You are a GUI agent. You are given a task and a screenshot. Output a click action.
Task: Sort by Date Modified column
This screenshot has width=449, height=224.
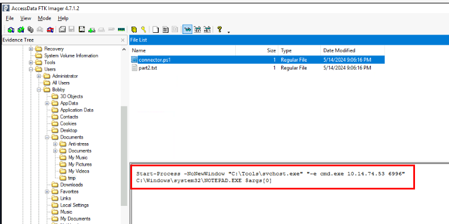coord(352,50)
